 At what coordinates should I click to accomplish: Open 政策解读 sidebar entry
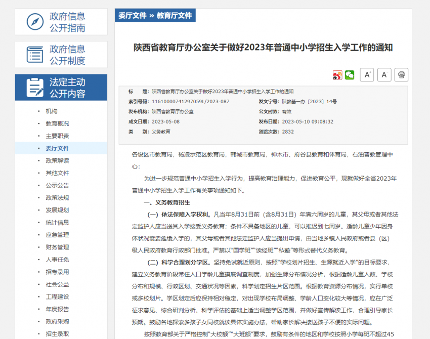point(57,161)
